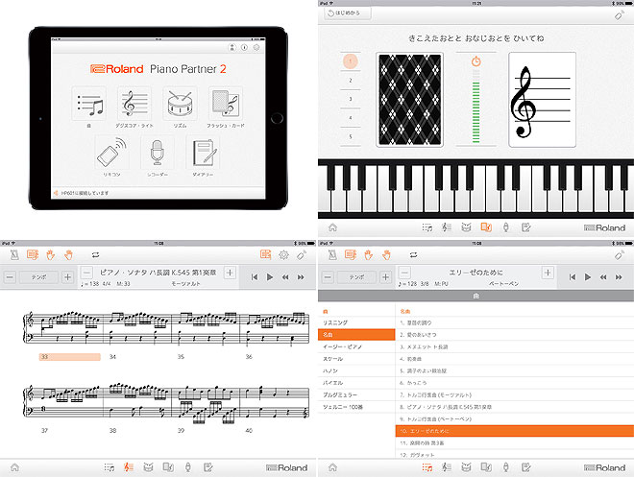Click the green level meter in the flash card game
Image resolution: width=634 pixels, height=477 pixels.
pyautogui.click(x=475, y=113)
